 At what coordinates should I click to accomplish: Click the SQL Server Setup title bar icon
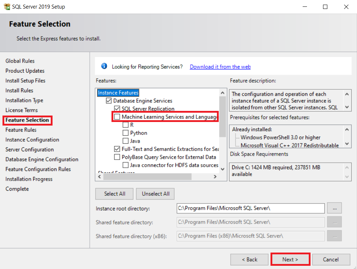point(7,6)
